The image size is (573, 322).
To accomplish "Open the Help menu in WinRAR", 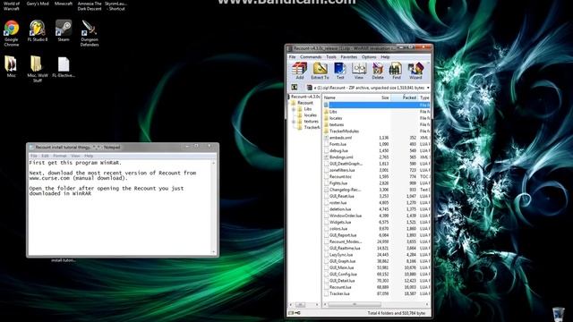I will pyautogui.click(x=385, y=57).
